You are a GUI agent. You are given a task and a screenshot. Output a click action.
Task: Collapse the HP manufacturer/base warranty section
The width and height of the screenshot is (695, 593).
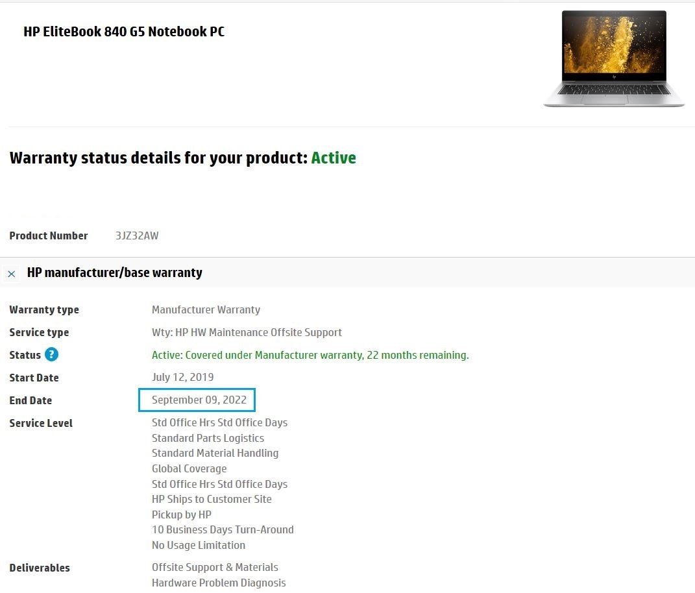[x=12, y=274]
